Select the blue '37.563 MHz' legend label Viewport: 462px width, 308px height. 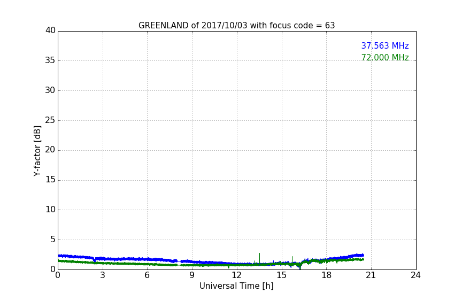[385, 46]
